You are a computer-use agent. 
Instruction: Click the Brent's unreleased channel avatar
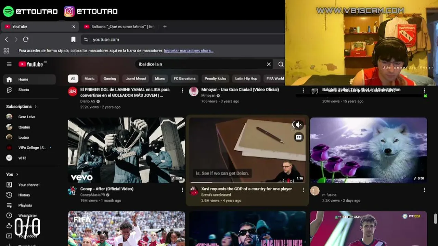pos(194,191)
